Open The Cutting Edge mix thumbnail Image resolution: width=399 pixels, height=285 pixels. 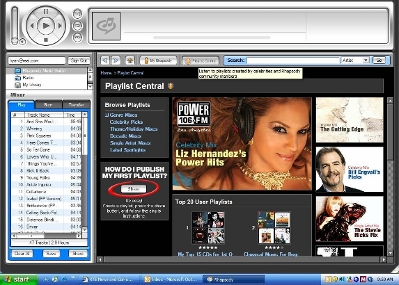tap(350, 120)
